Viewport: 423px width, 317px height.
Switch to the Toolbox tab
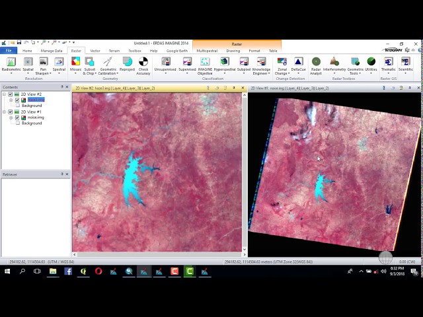point(135,51)
